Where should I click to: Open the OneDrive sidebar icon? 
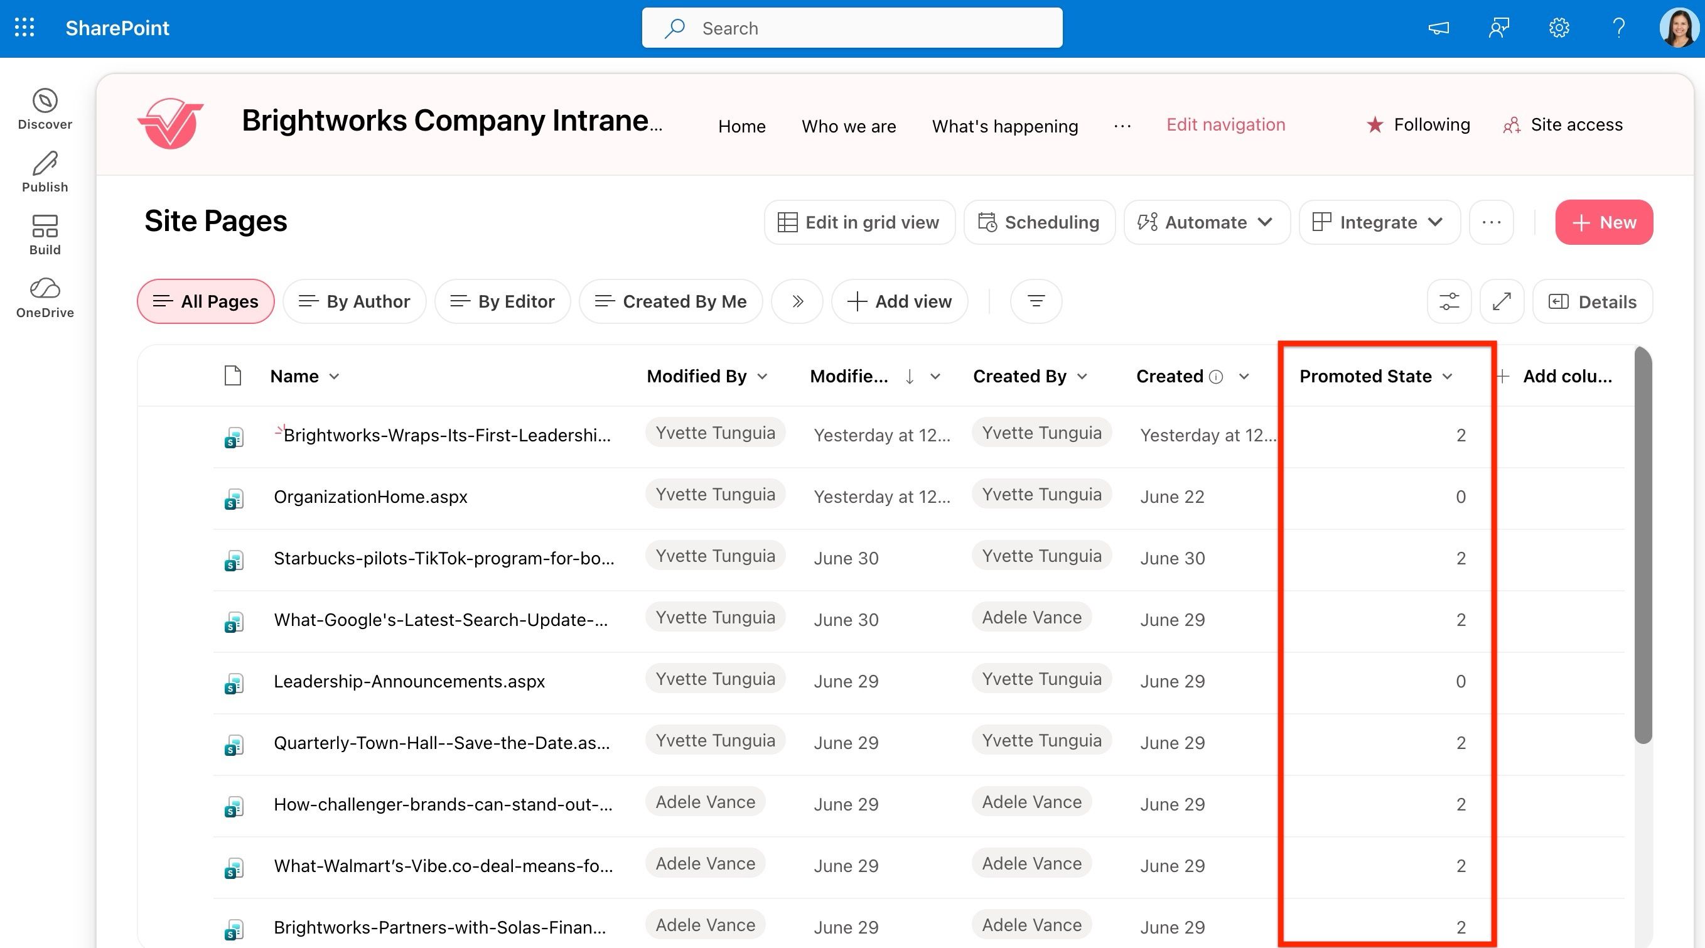point(45,298)
